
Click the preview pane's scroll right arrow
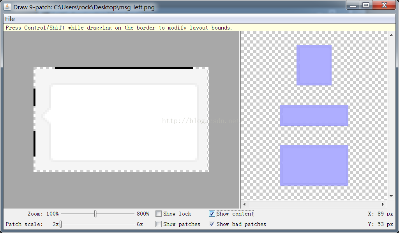383,204
